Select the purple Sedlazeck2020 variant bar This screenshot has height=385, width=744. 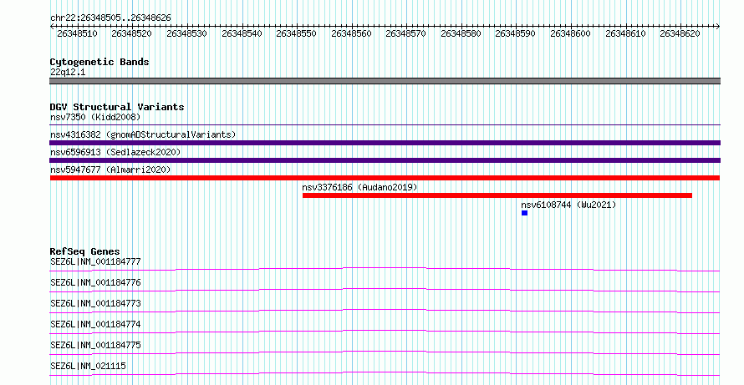point(385,160)
